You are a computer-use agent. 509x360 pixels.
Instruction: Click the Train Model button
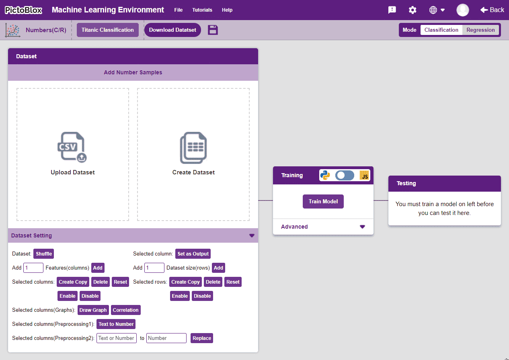[323, 201]
